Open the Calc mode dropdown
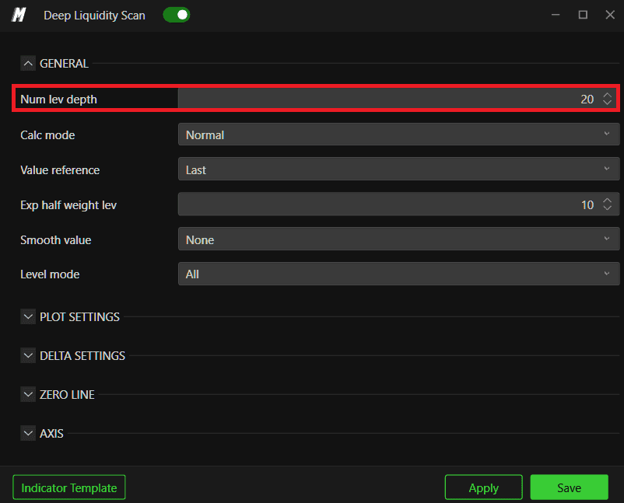This screenshot has width=624, height=503. click(x=399, y=134)
